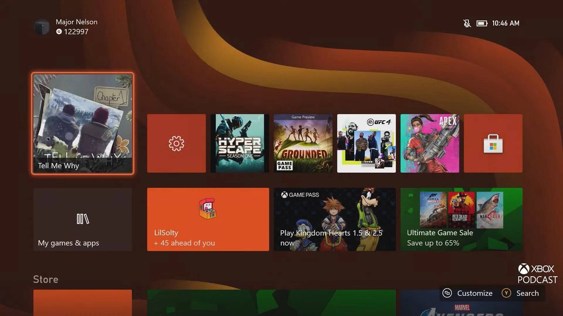563x316 pixels.
Task: Click the muted microphone status icon
Action: coord(467,23)
